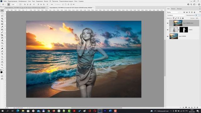This screenshot has height=113, width=201.
Task: Select the Dodge tool
Action: 2,49
